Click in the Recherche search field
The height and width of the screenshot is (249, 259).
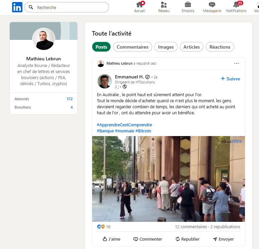[x=70, y=7]
